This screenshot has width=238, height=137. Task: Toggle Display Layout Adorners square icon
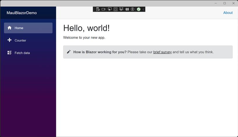(x=116, y=9)
